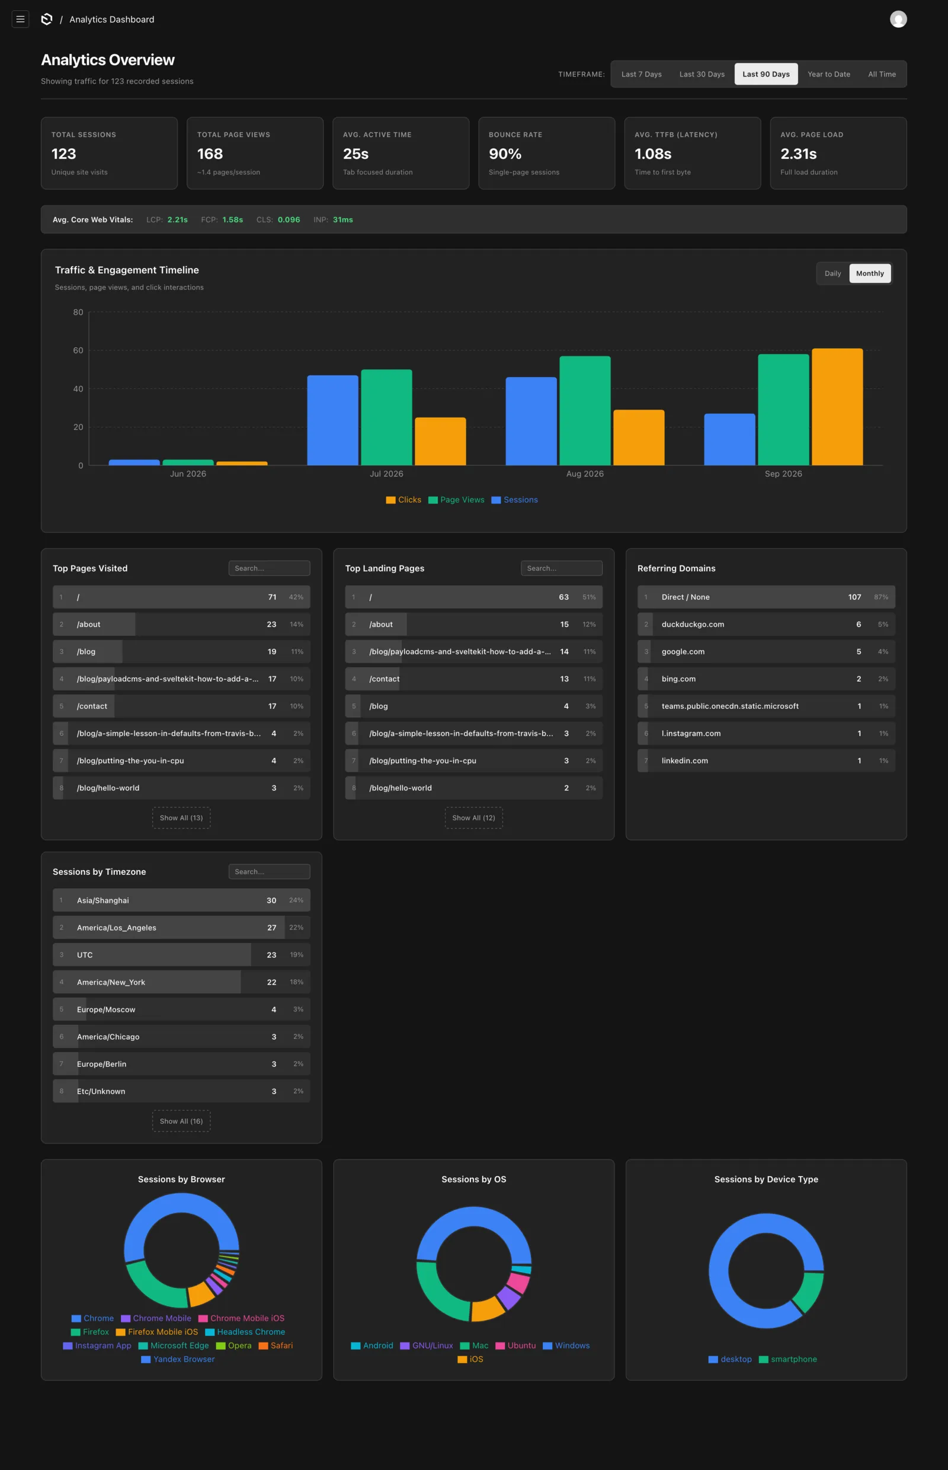The height and width of the screenshot is (1470, 948).
Task: Toggle Yandex Browser legend entry
Action: coord(178,1359)
